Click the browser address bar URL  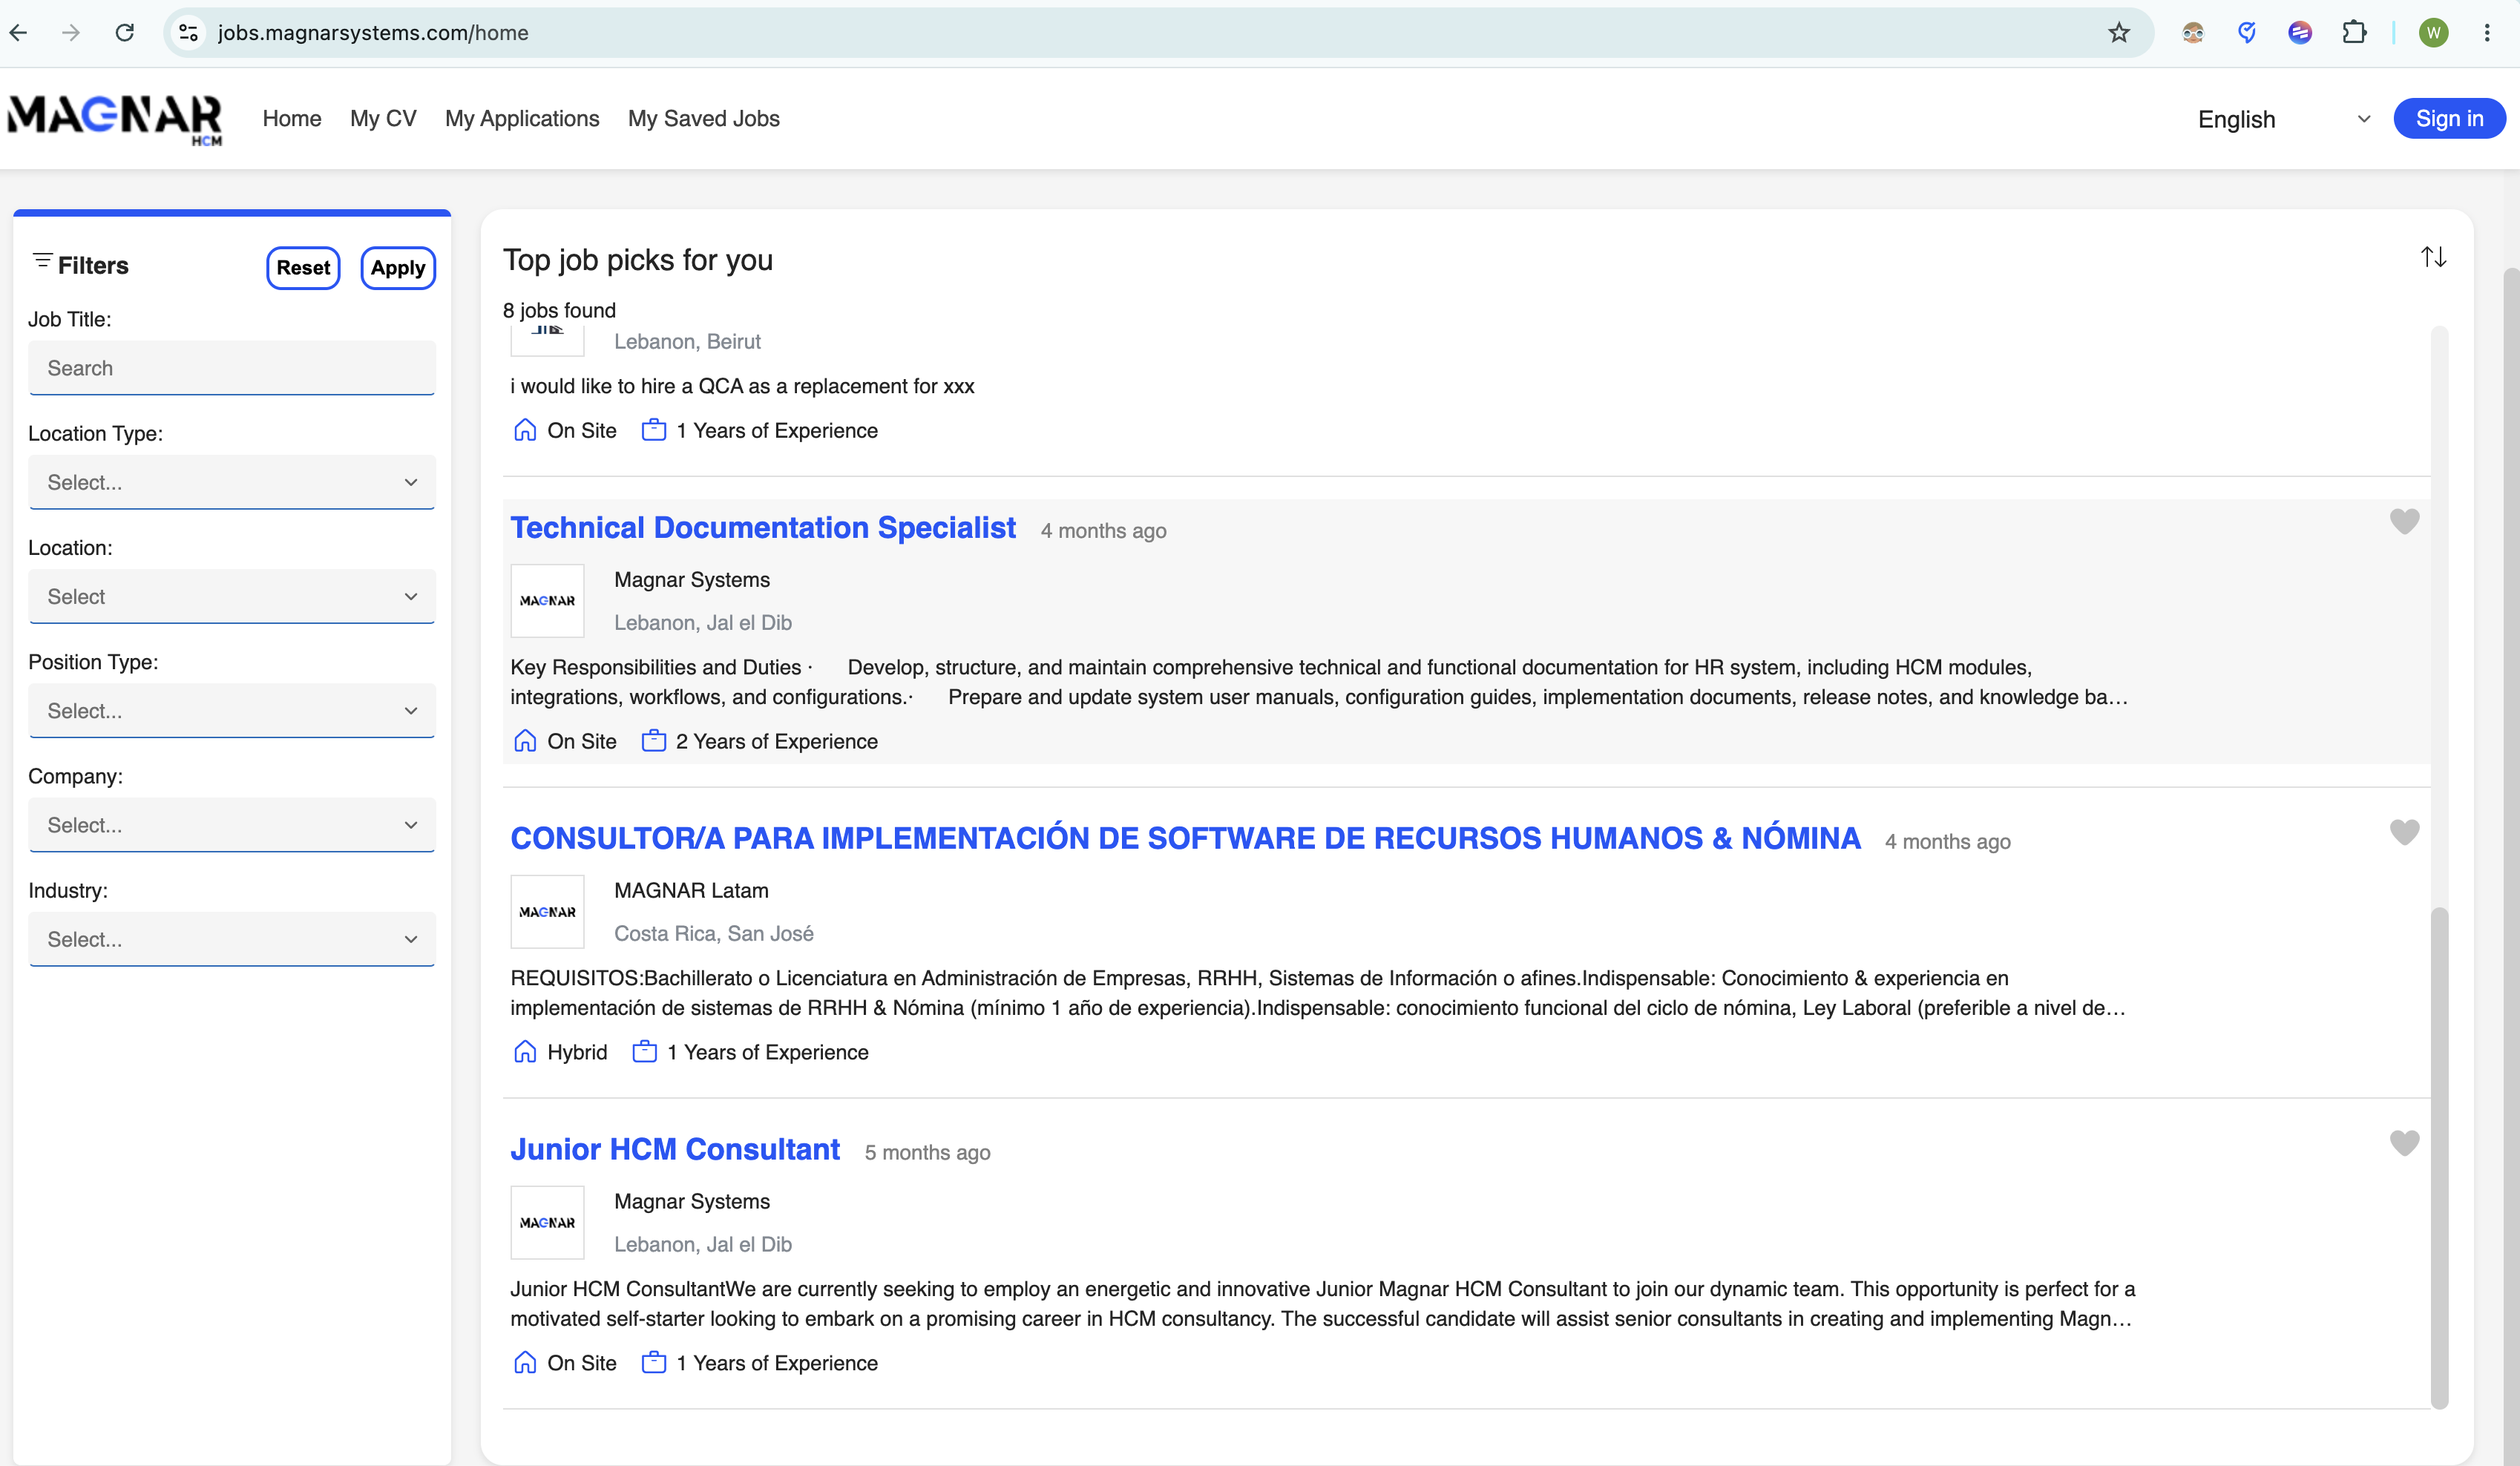(373, 33)
